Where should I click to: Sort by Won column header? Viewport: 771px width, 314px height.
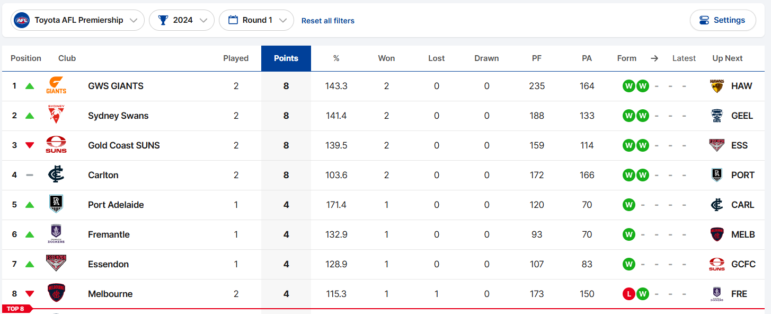pos(386,58)
